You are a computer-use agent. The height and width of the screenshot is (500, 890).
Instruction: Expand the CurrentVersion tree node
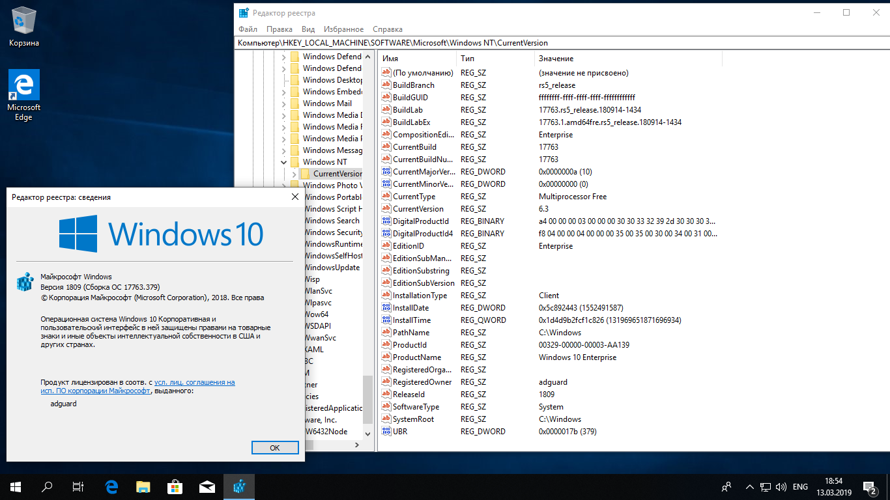[x=294, y=174]
